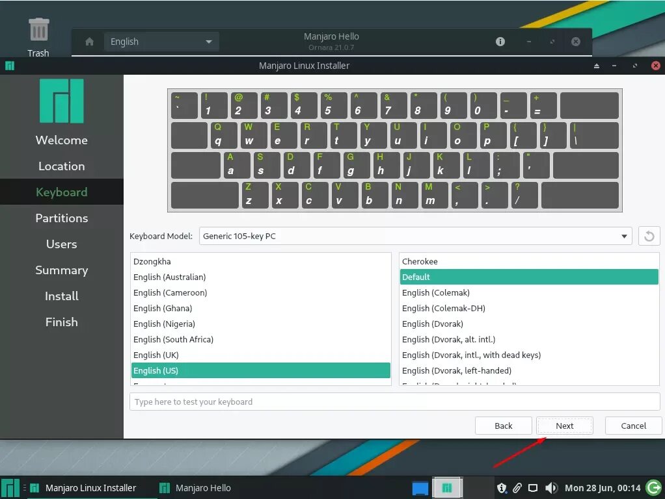Click the q key on keyboard preview
Viewport: 665px width, 499px height.
tap(223, 136)
